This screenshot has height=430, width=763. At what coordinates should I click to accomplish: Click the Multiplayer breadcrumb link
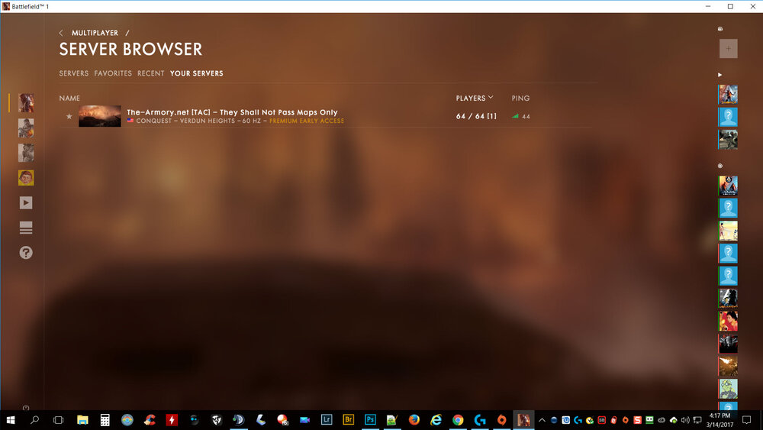pyautogui.click(x=95, y=33)
